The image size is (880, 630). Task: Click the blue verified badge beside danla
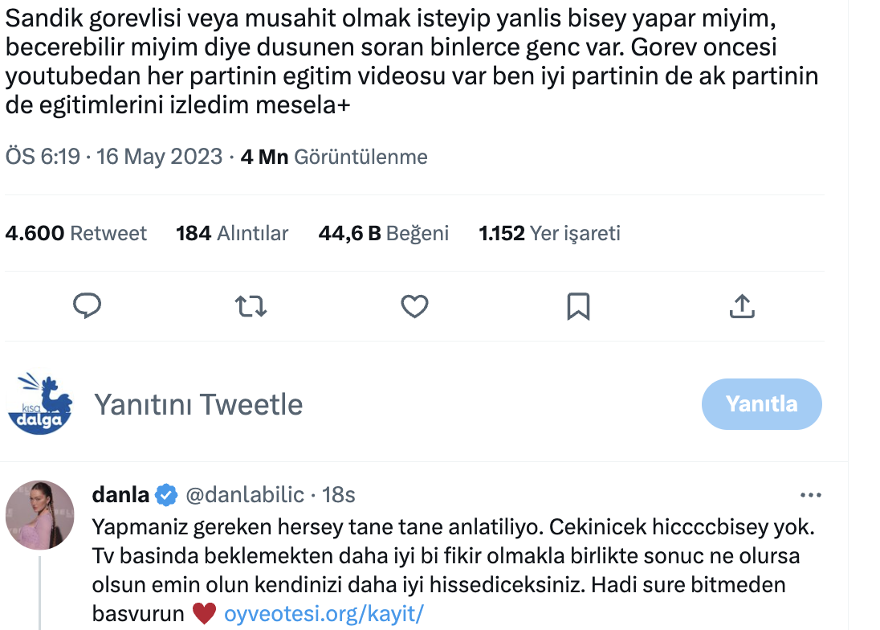point(167,495)
